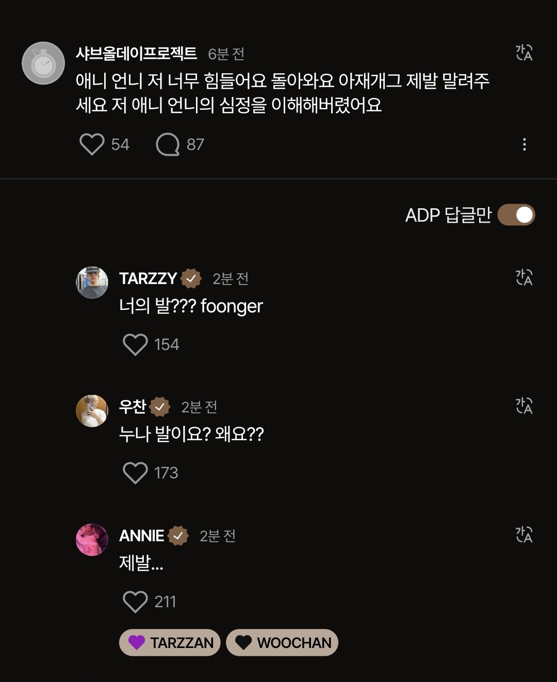Select the TARZZAN purple heart tag
Screen dimensions: 557x682
point(170,642)
